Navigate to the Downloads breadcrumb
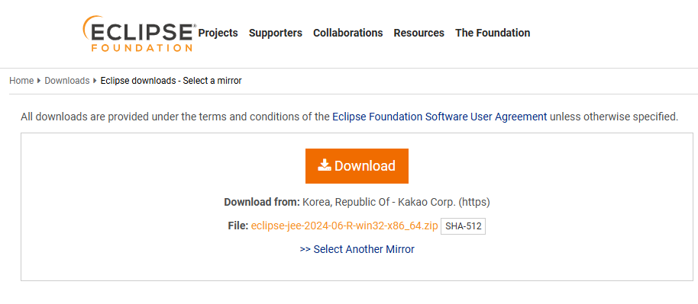698x304 pixels. tap(67, 81)
